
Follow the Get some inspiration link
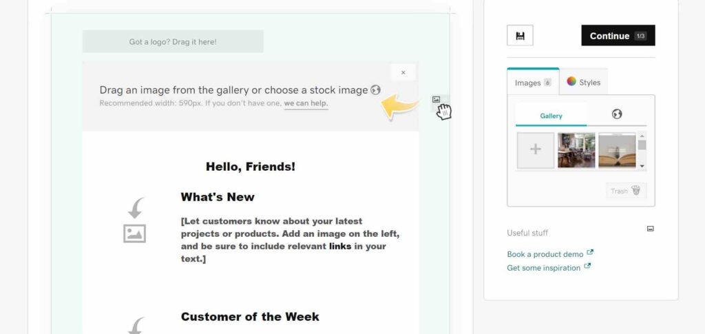tap(544, 268)
